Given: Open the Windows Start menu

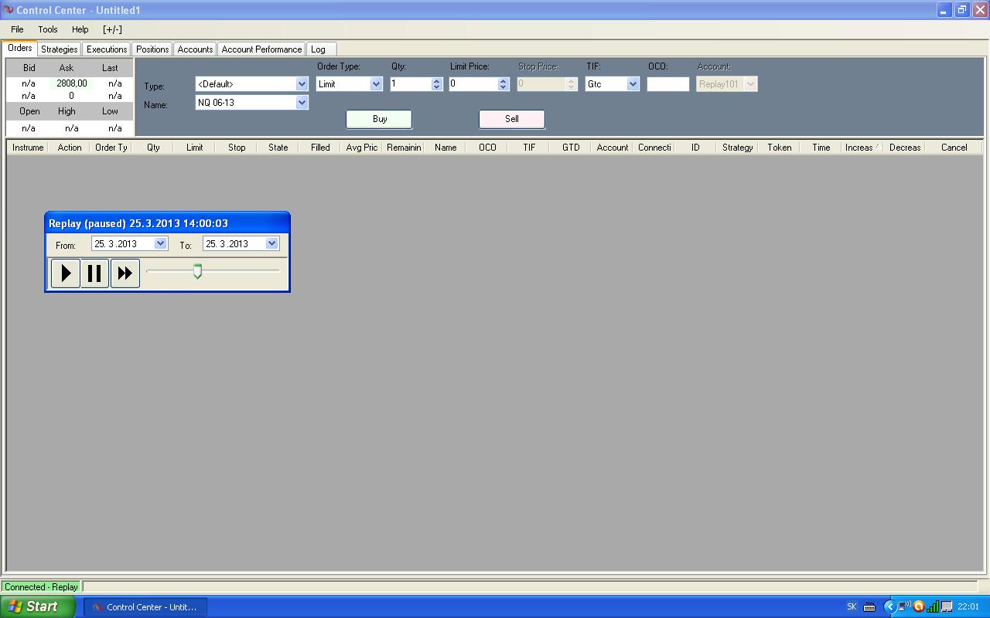Looking at the screenshot, I should click(38, 606).
